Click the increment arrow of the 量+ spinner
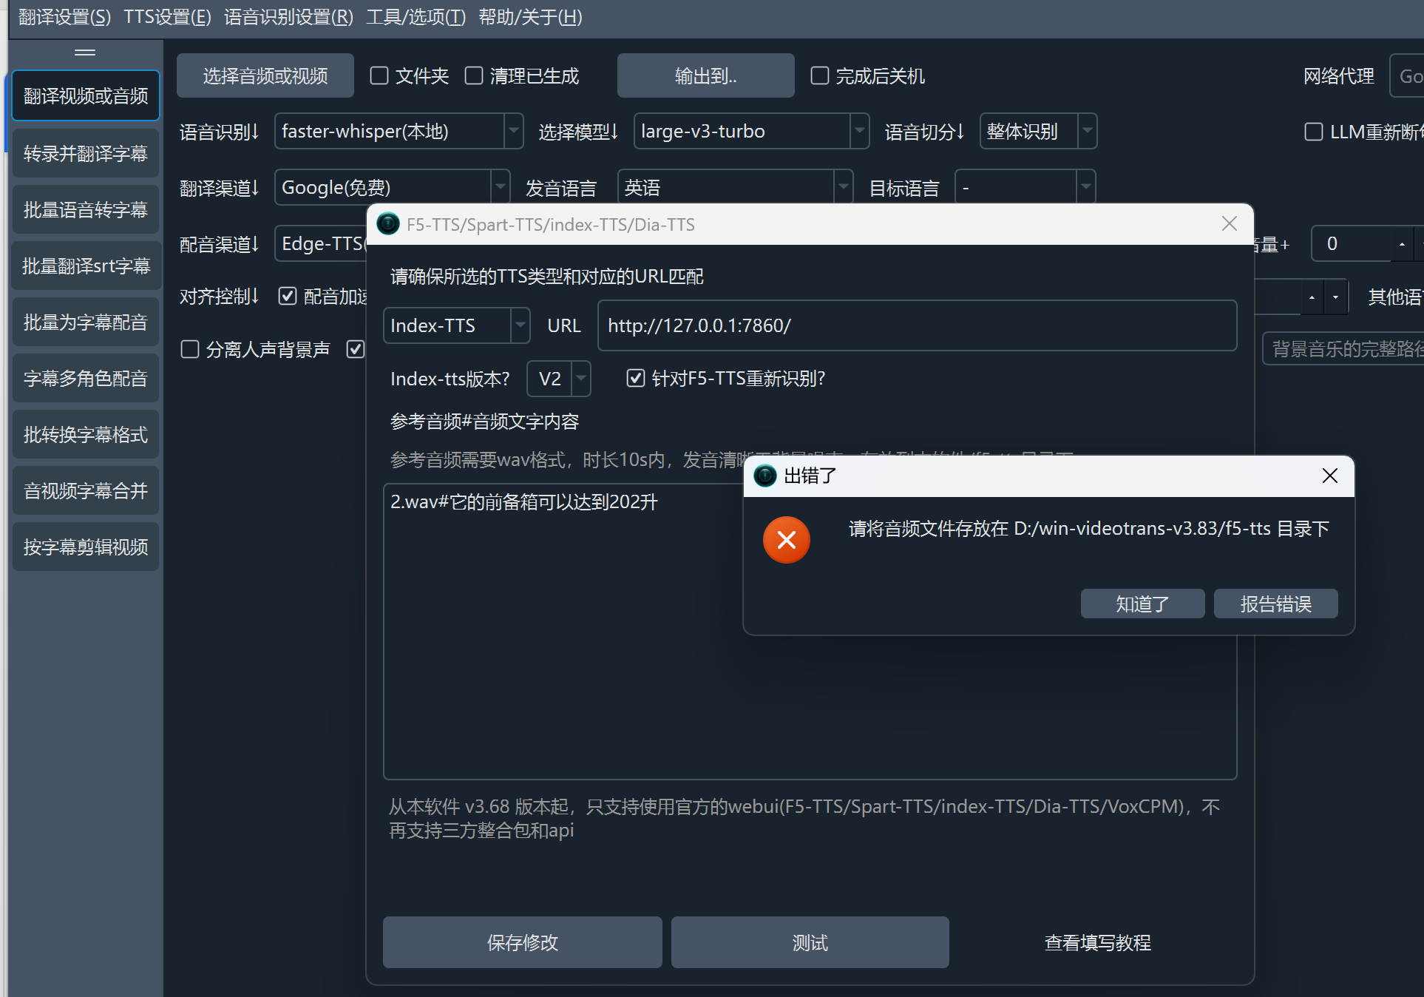 [x=1403, y=237]
